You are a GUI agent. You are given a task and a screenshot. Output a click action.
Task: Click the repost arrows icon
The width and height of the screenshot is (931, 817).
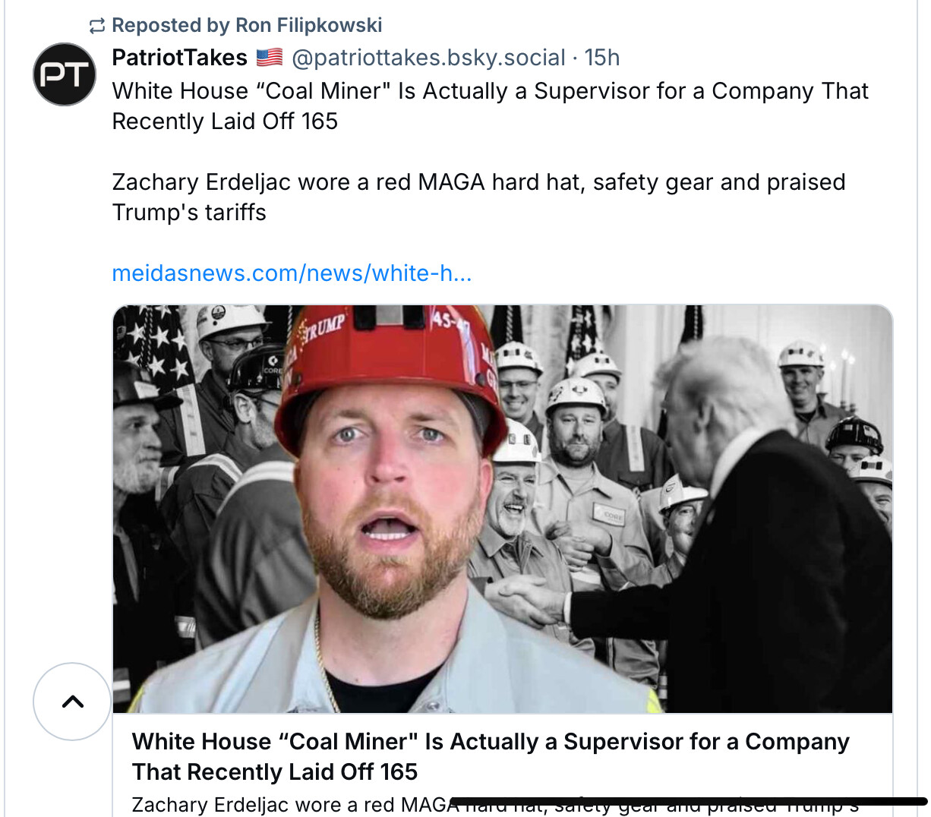(x=96, y=26)
